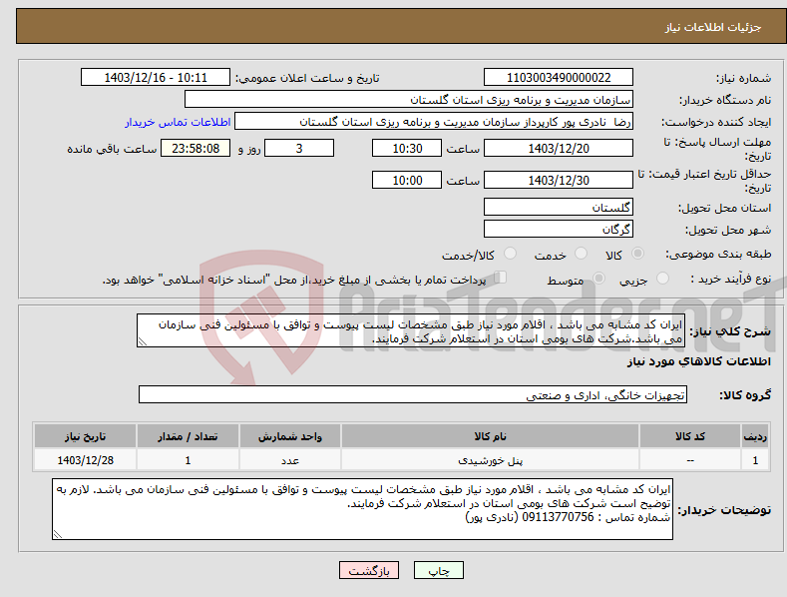Click the requester name field رضا نادری پور

tap(434, 122)
